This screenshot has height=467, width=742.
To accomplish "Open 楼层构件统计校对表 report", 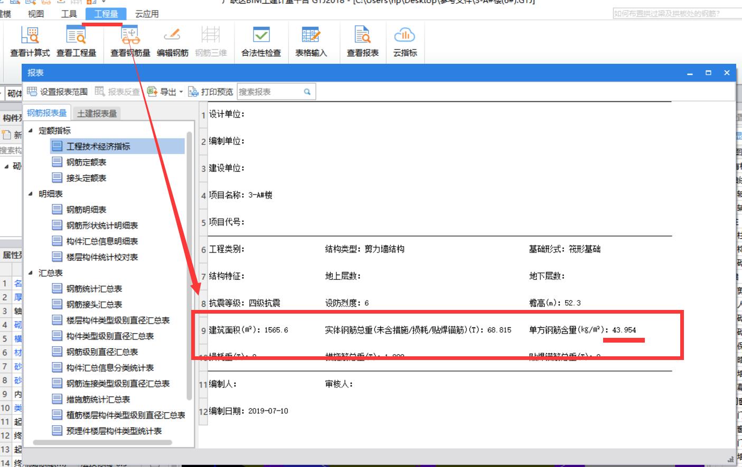I will (x=95, y=257).
